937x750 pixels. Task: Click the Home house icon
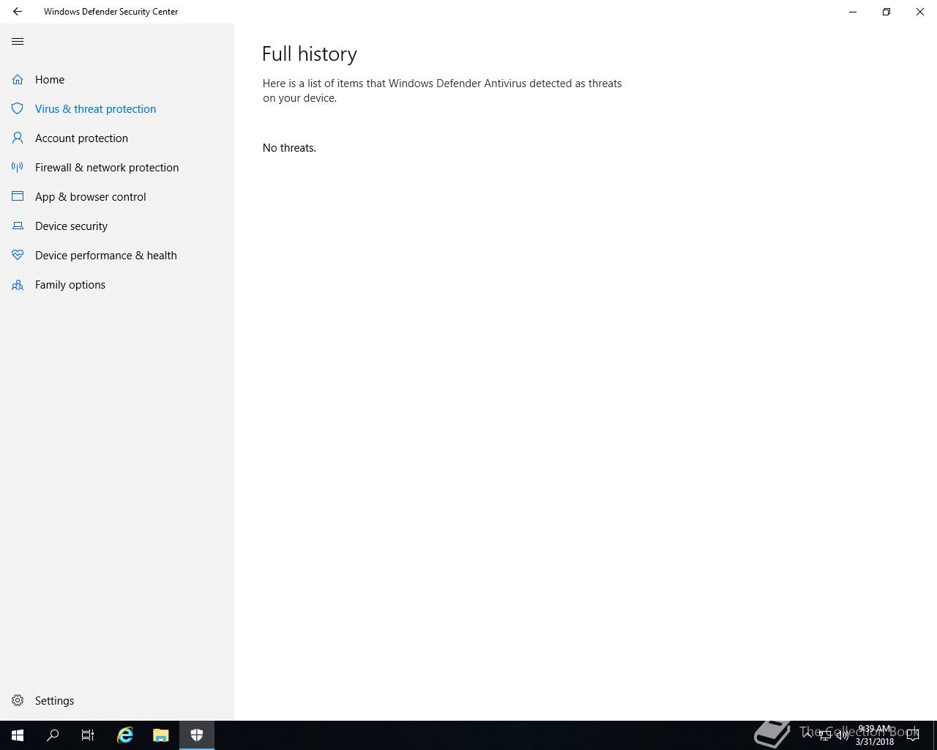(18, 79)
